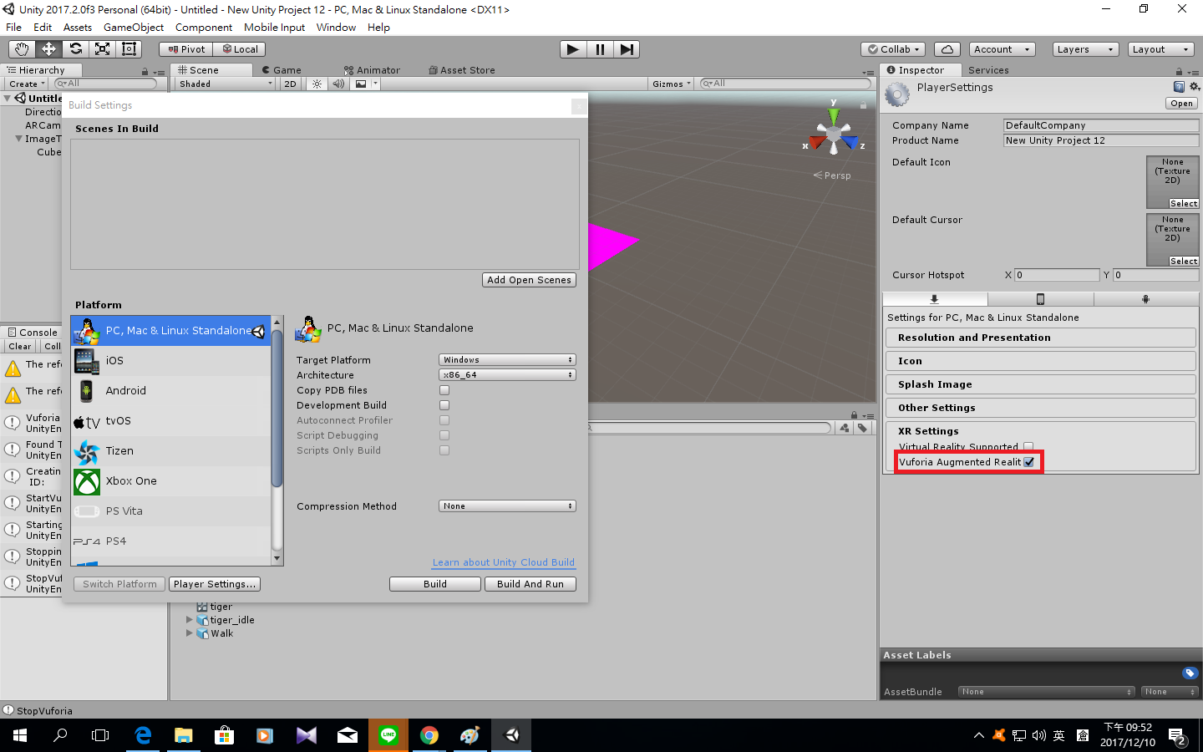Open the Compression Method dropdown

(x=506, y=506)
